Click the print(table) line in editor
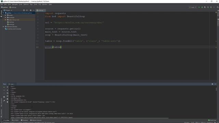The width and height of the screenshot is (219, 123). click(x=53, y=47)
